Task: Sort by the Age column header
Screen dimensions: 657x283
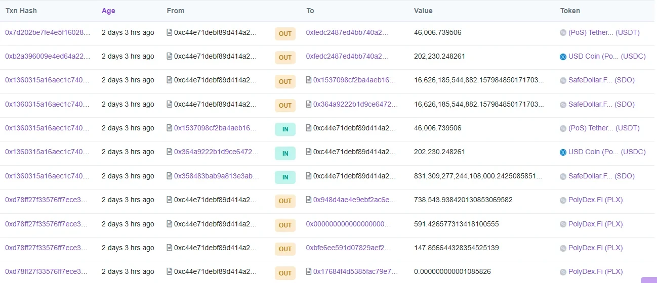Action: [x=108, y=11]
